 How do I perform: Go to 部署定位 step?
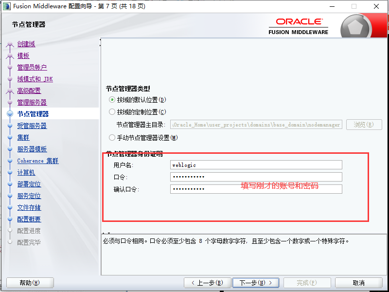(x=29, y=184)
